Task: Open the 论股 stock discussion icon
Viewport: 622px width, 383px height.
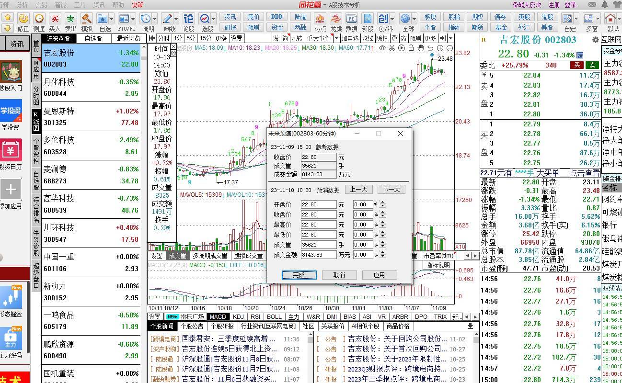Action: pos(189,18)
